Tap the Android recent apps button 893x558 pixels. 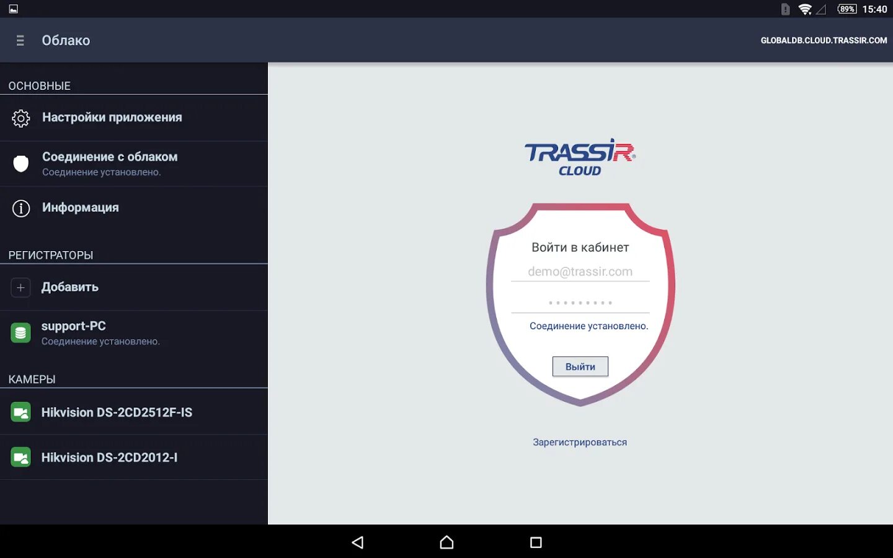click(536, 542)
